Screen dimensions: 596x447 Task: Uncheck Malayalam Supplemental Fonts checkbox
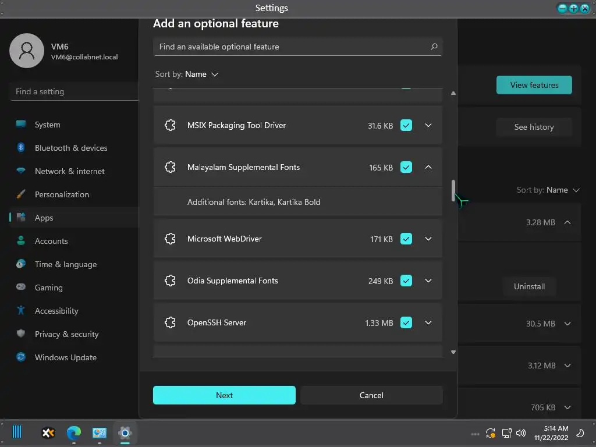[406, 167]
